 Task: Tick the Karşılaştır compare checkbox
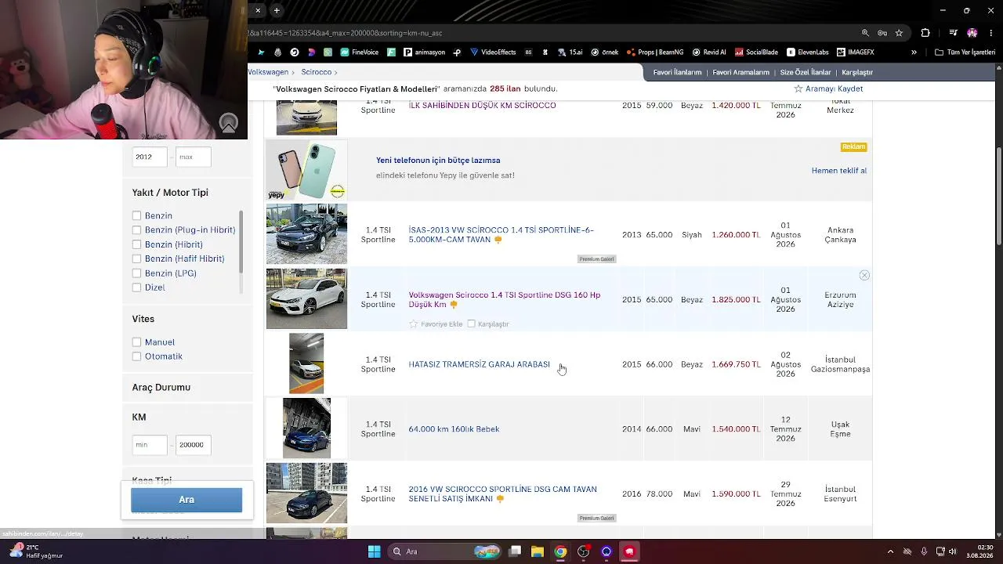pos(471,324)
